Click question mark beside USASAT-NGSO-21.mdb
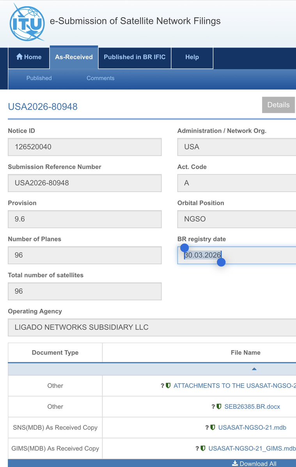Image resolution: width=296 pixels, height=467 pixels. [x=207, y=427]
